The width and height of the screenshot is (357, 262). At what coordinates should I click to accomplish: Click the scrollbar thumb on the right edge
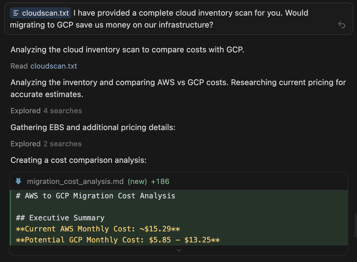click(x=356, y=225)
